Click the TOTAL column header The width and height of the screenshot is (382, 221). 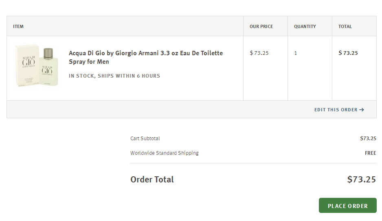point(345,26)
